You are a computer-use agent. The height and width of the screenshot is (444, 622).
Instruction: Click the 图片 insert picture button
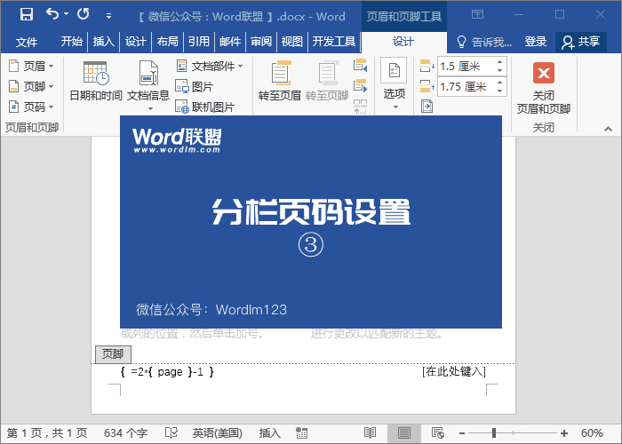pos(195,86)
